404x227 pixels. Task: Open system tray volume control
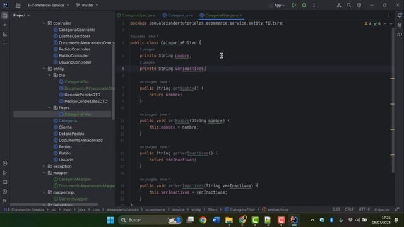click(357, 220)
